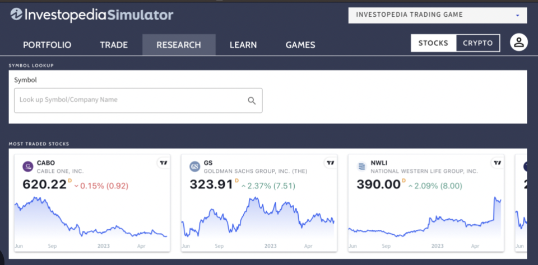Click the Symbol Lookup heading
Screen dimensions: 538x265
coord(31,65)
